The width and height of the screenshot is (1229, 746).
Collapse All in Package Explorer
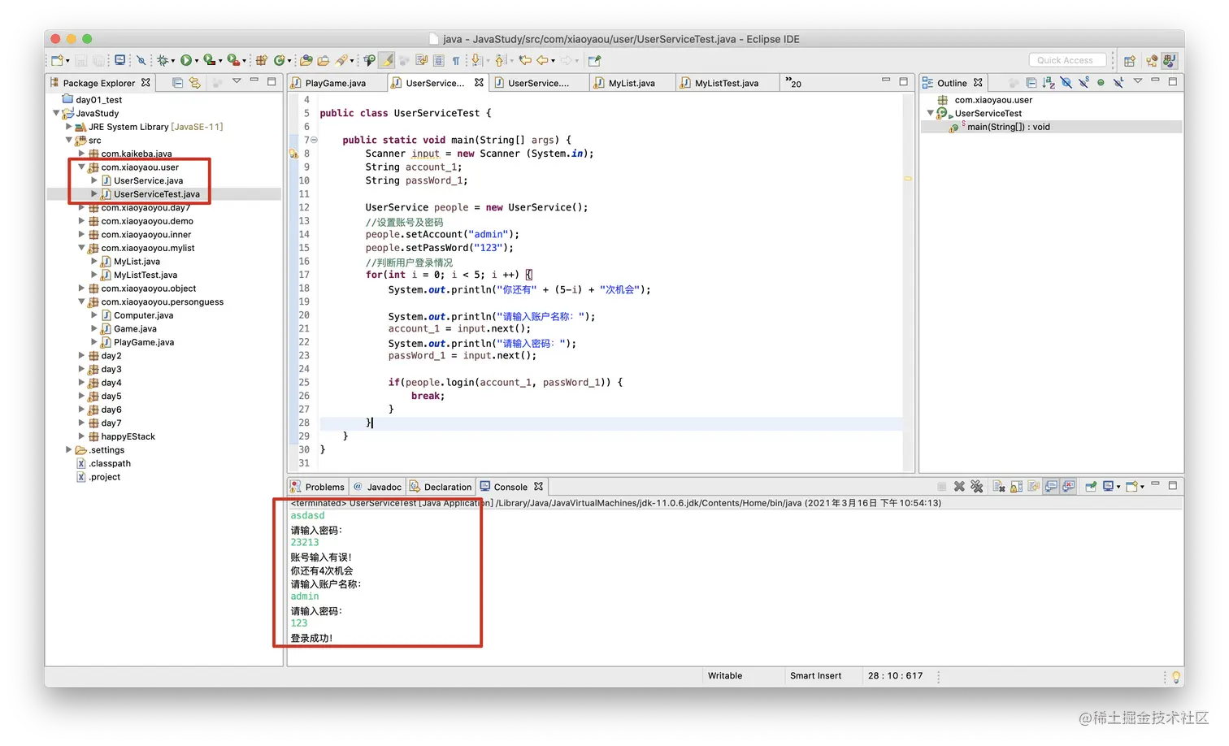point(177,82)
